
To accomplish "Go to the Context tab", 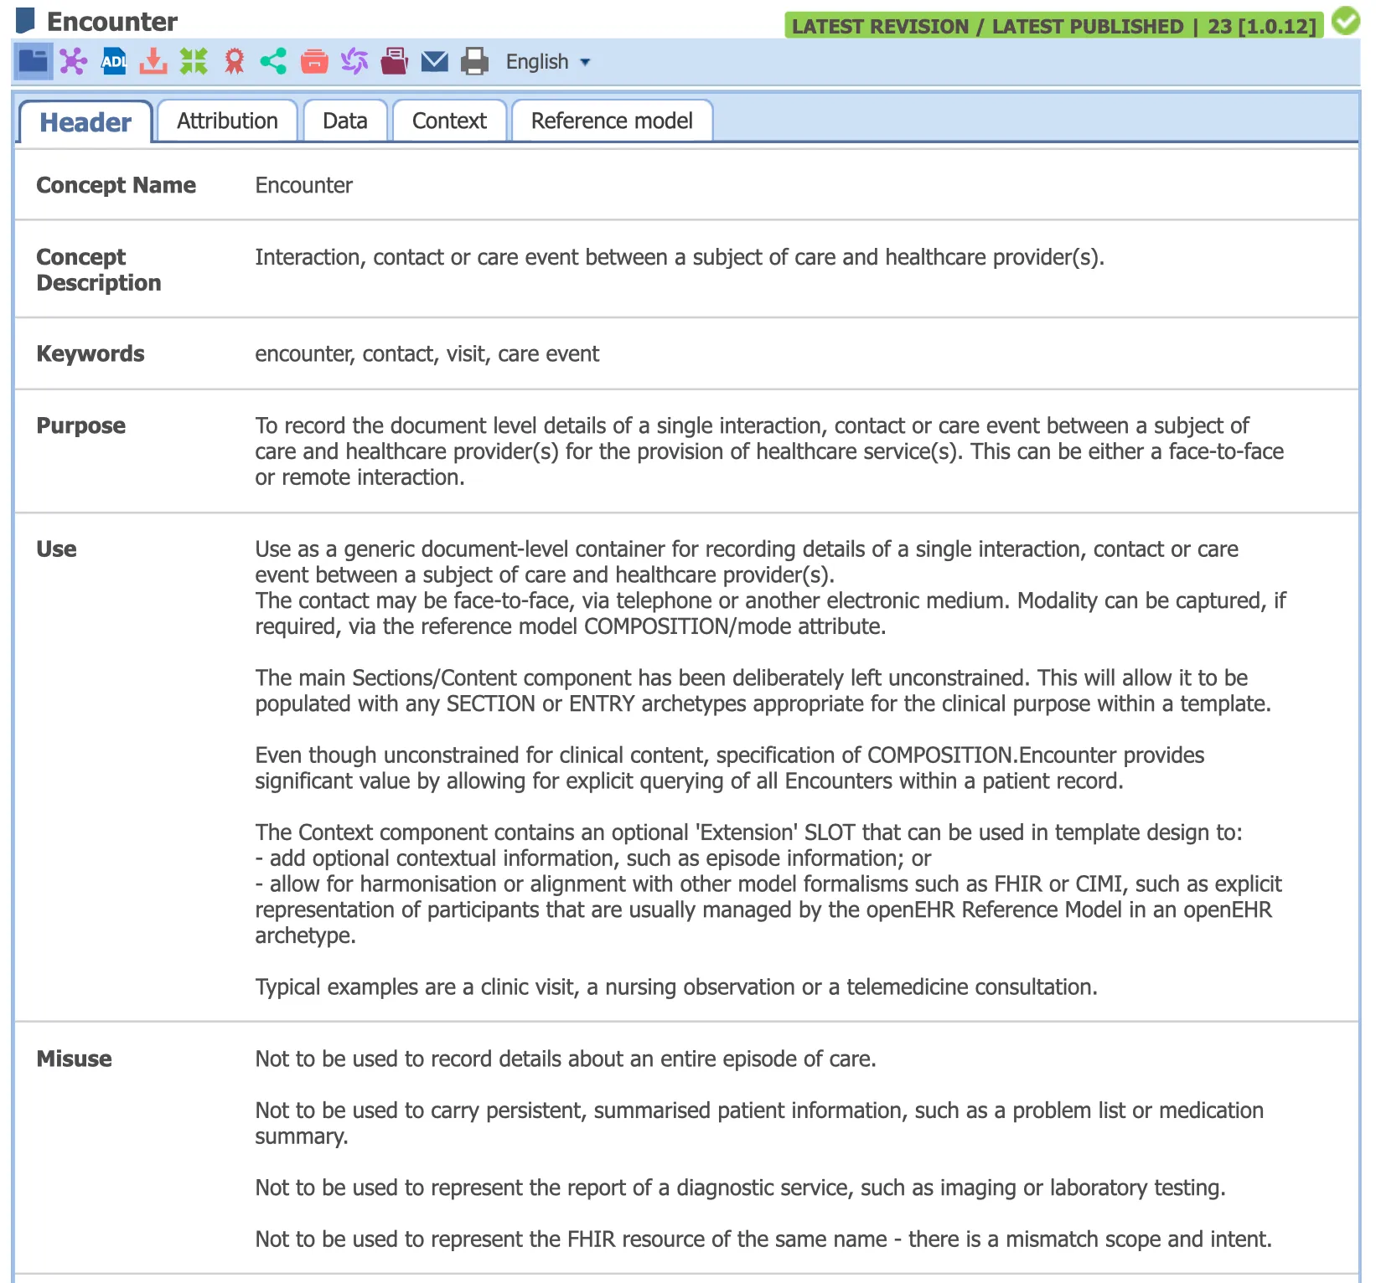I will point(449,121).
